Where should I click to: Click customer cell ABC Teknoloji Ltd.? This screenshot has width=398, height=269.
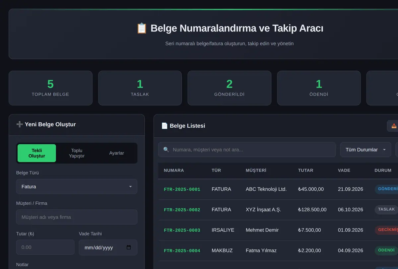[x=266, y=189]
